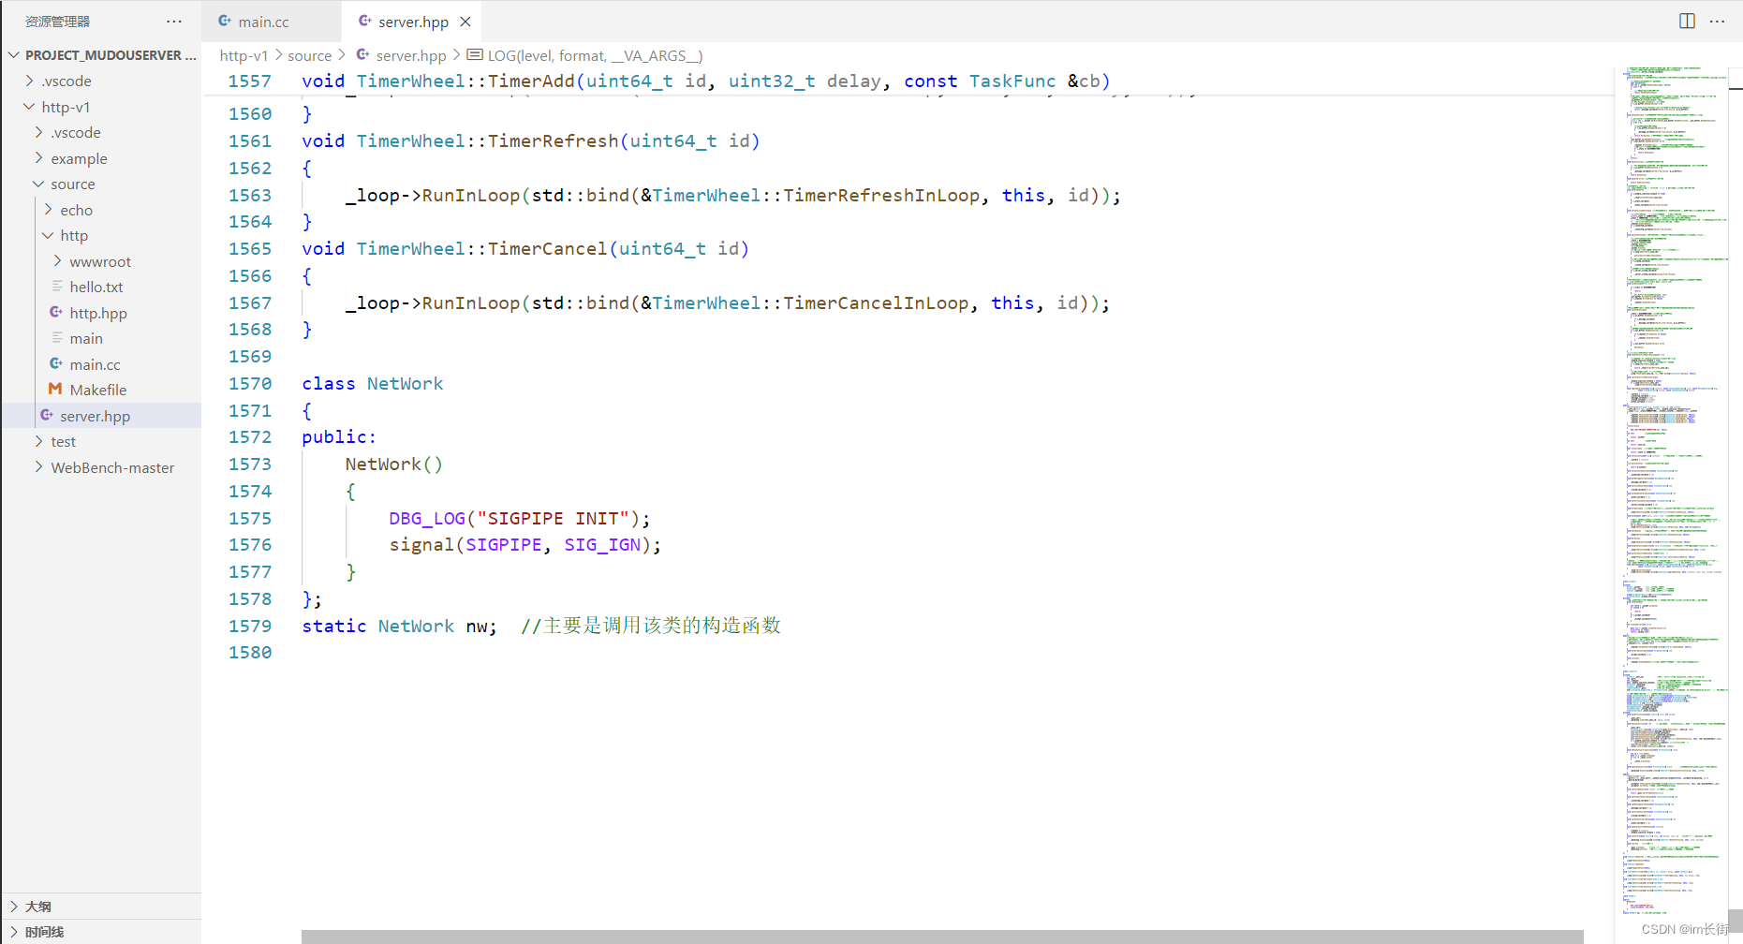Open explorer panel more actions menu
This screenshot has height=944, width=1743.
pos(174,21)
